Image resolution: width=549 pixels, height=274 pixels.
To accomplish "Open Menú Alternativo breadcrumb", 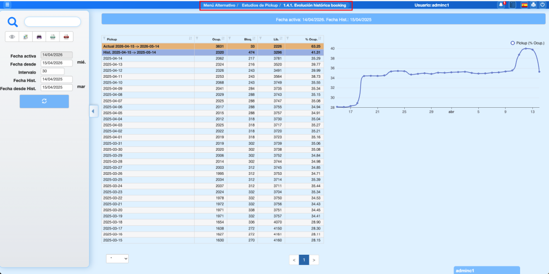I will [x=219, y=5].
